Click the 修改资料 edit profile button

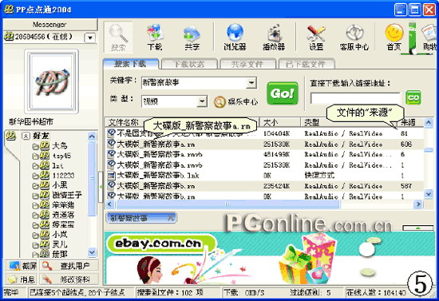coord(69,279)
